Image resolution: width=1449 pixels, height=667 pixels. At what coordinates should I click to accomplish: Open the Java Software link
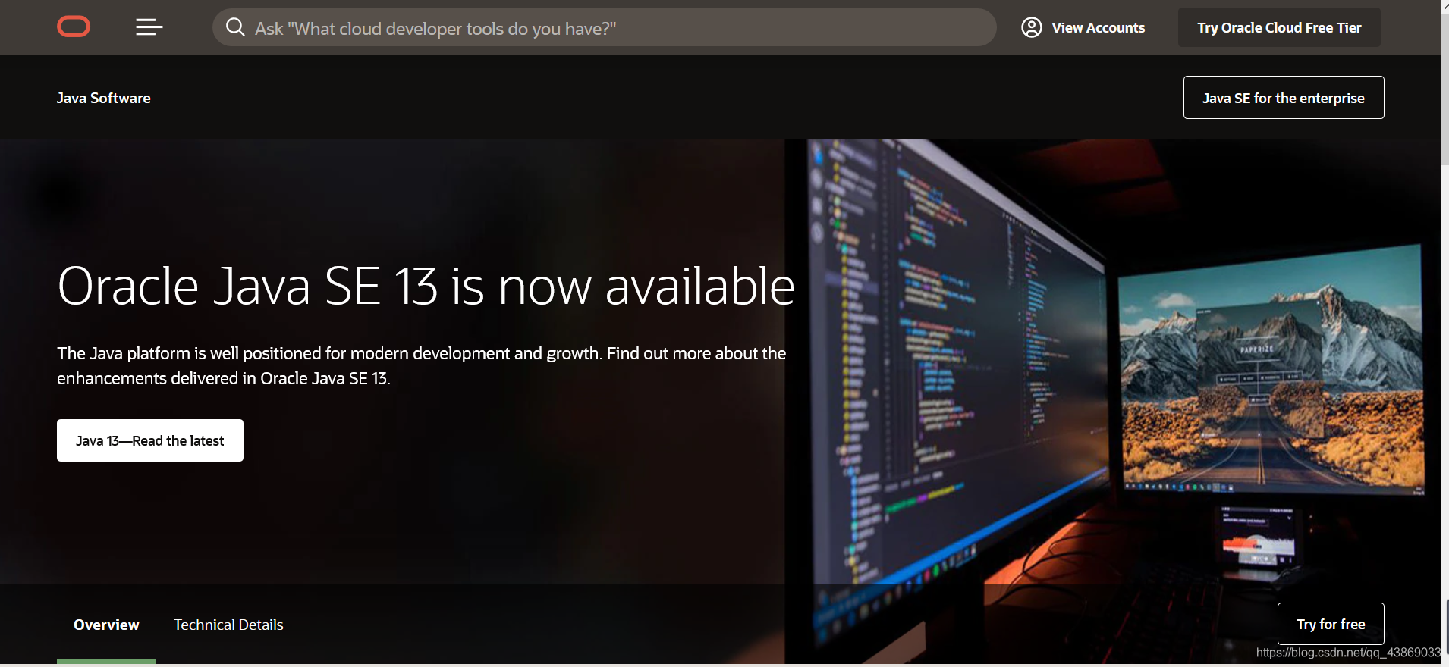(x=104, y=98)
